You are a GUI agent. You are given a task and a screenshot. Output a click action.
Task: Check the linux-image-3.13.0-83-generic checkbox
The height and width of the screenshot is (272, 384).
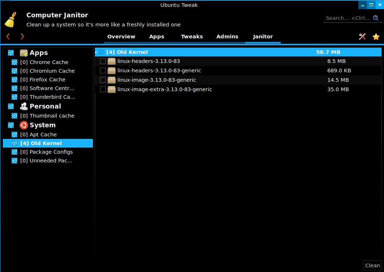(x=103, y=80)
